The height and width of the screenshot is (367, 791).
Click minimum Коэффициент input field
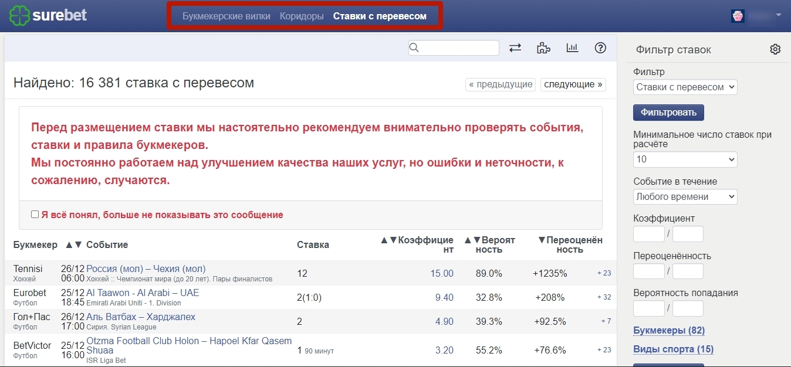(x=649, y=234)
